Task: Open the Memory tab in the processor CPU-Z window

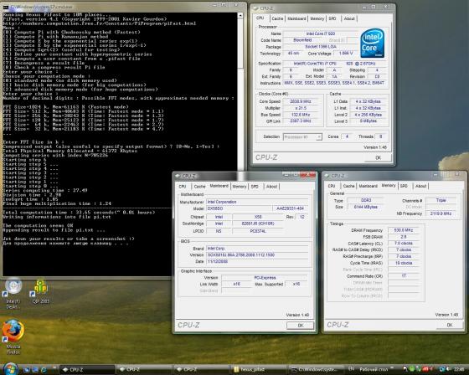Action: click(x=317, y=18)
